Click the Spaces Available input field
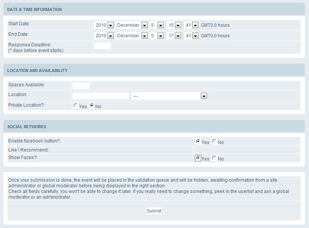 tap(81, 86)
